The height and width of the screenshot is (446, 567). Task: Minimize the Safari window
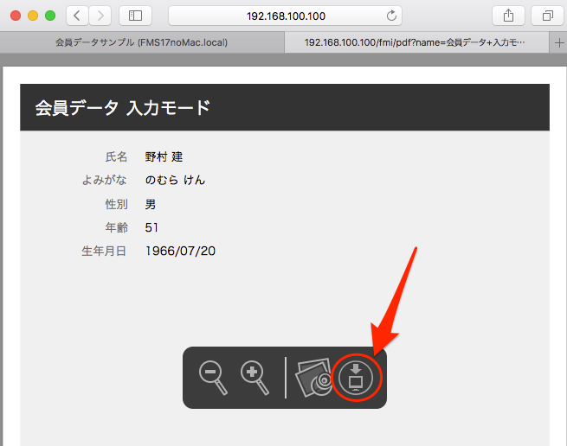(33, 16)
